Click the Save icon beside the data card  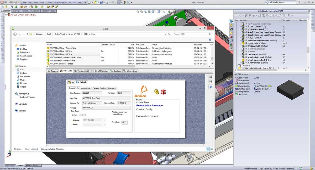(211, 76)
